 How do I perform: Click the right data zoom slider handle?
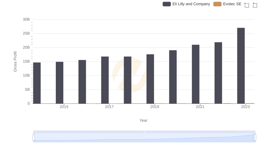(x=255, y=138)
